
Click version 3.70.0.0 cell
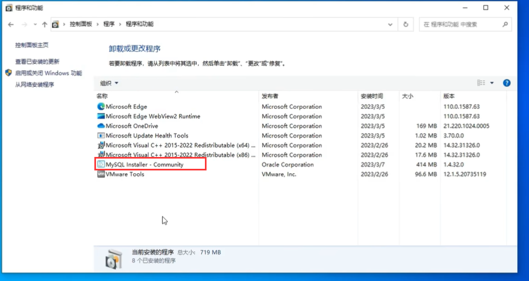(x=454, y=135)
